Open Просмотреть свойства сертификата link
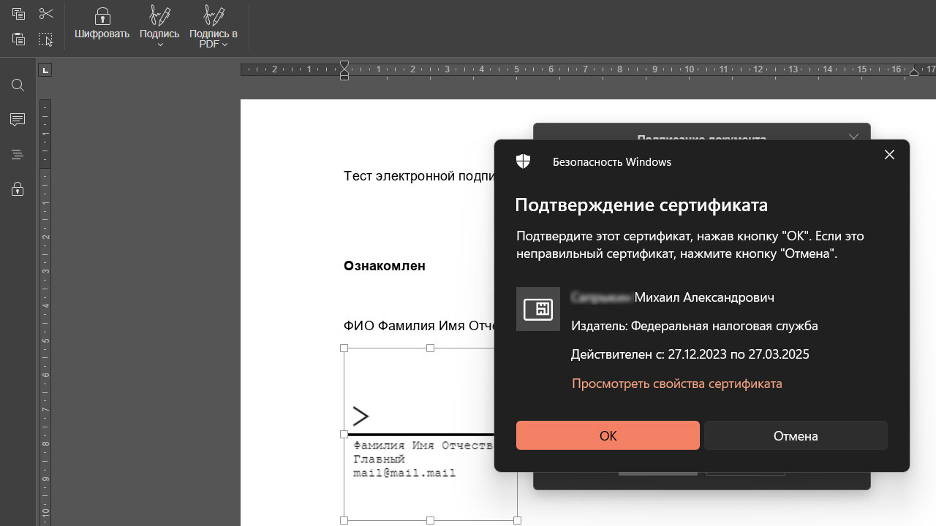This screenshot has width=936, height=526. coord(677,383)
